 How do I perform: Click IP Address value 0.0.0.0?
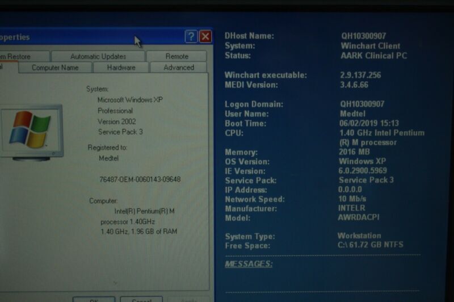click(350, 190)
